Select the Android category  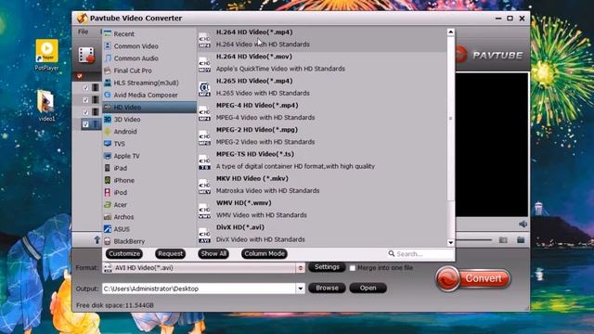(149, 132)
